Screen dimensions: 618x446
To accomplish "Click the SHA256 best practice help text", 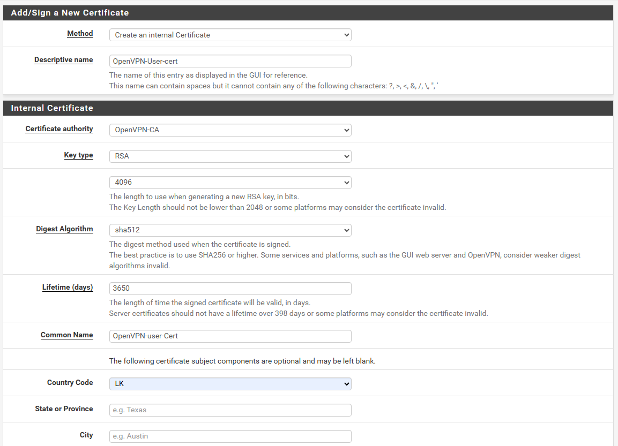I will pyautogui.click(x=345, y=260).
